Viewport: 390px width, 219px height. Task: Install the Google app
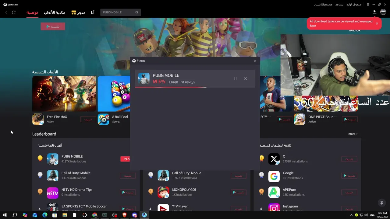pos(349,176)
